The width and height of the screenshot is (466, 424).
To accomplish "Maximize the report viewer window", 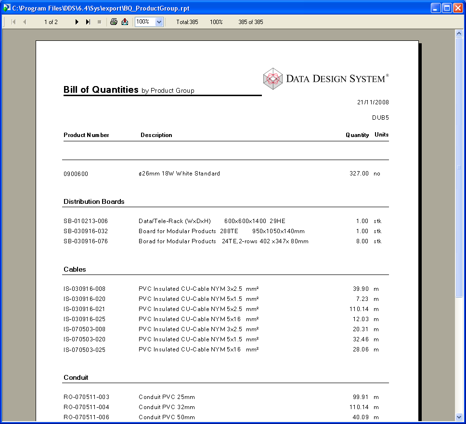I will pos(446,8).
